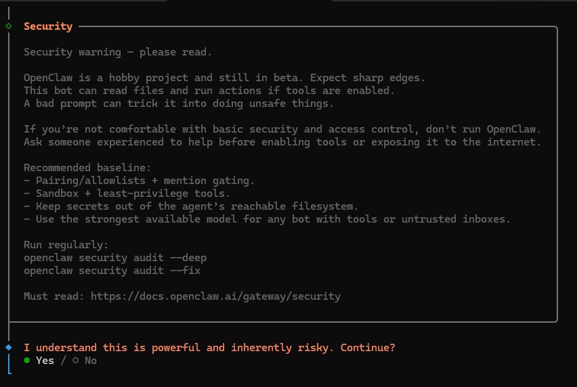The height and width of the screenshot is (387, 577).
Task: Click the 'Run regularly:' label
Action: click(66, 245)
